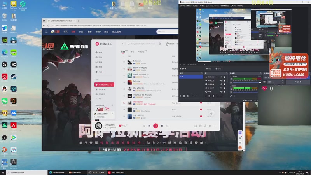
Task: Skip to next track in music player
Action: (162, 126)
